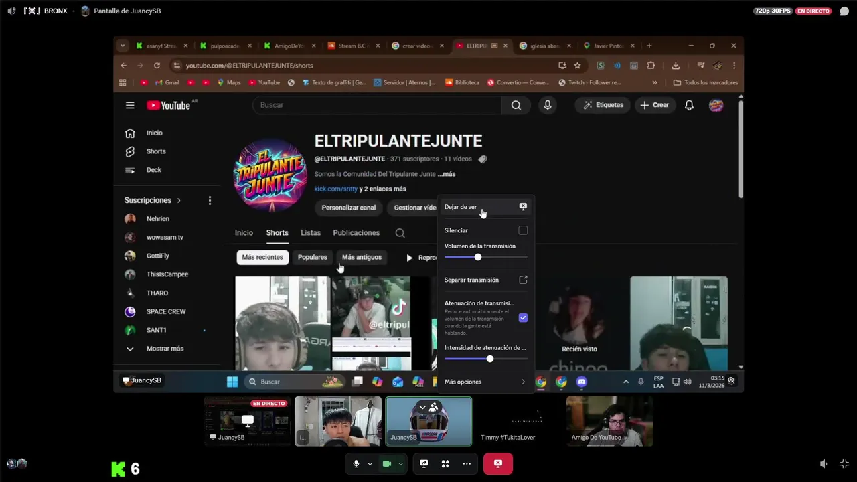
Task: Open the activities icon in call controls
Action: pyautogui.click(x=445, y=463)
